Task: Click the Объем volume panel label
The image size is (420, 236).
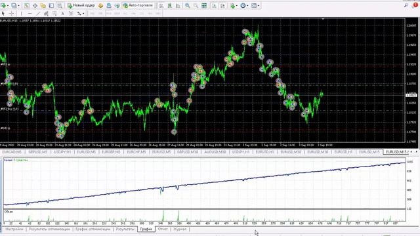Action: click(9, 212)
